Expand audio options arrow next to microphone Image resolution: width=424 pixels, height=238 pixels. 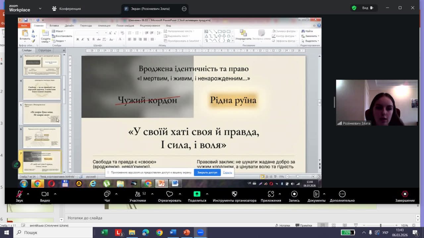(x=28, y=194)
